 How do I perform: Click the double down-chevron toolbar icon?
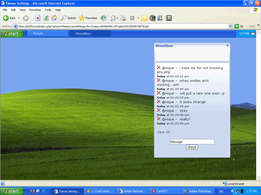[x=169, y=18]
